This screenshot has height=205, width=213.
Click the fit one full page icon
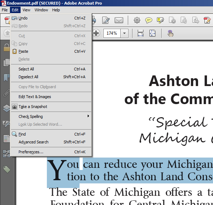click(x=152, y=33)
